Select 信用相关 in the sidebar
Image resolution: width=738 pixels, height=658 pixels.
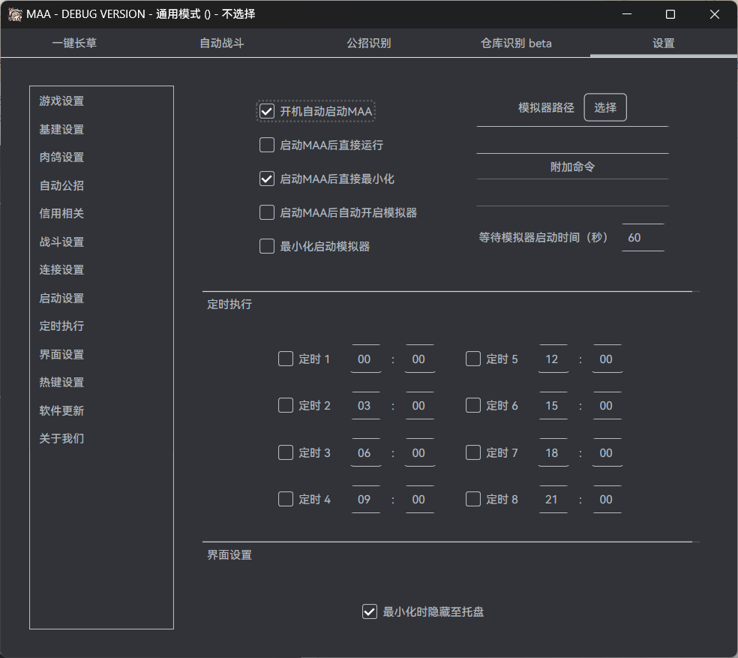pyautogui.click(x=61, y=213)
